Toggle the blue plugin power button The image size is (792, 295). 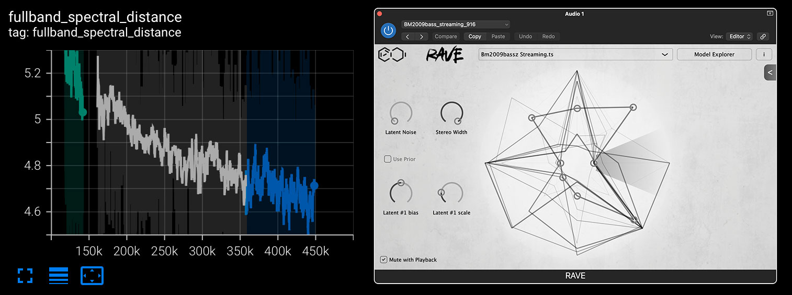coord(388,31)
